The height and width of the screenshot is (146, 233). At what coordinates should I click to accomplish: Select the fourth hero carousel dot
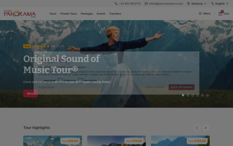point(198,95)
